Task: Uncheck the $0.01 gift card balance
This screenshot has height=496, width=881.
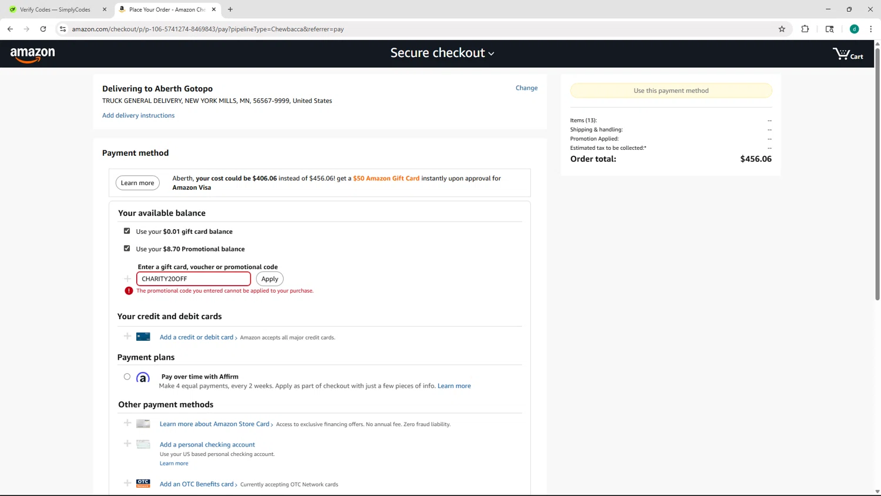Action: tap(127, 231)
